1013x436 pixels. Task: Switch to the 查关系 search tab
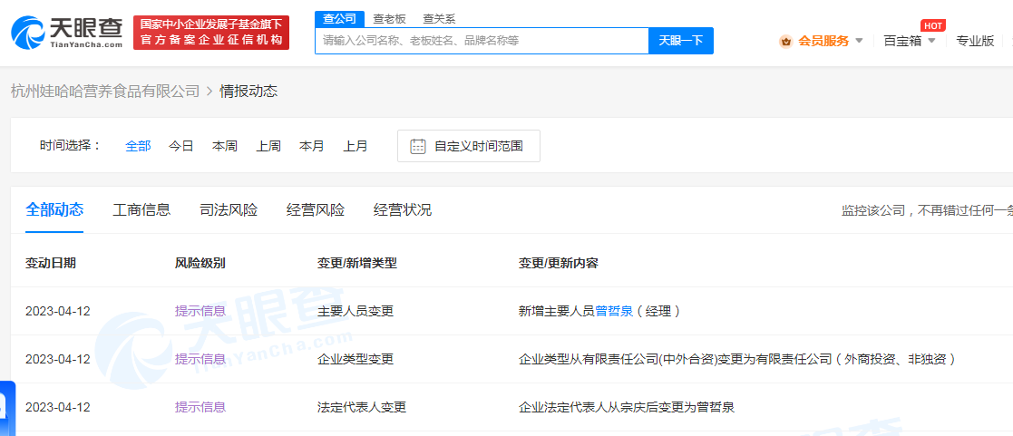tap(439, 19)
